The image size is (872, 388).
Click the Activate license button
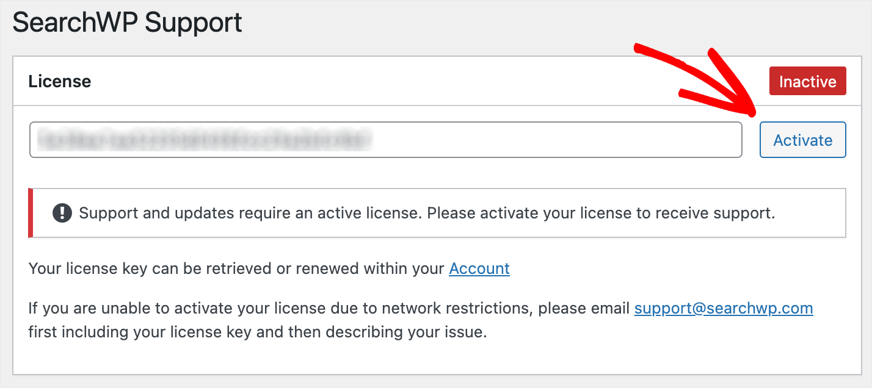tap(802, 140)
